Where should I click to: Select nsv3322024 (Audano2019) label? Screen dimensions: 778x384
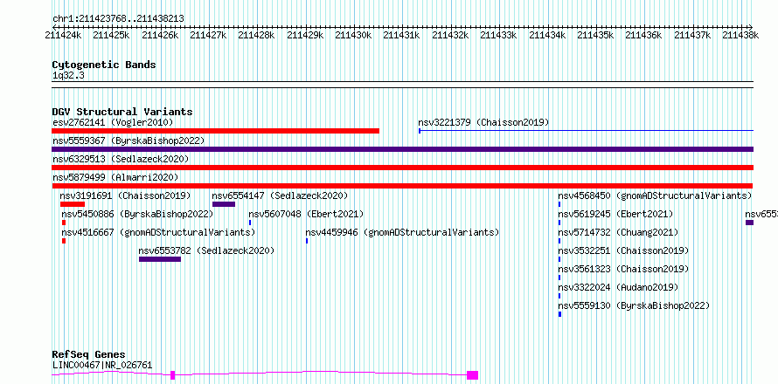618,287
